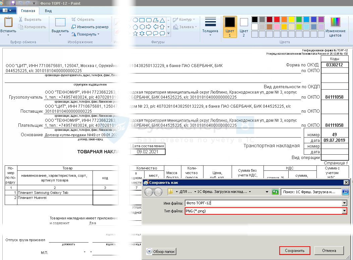This screenshot has width=353, height=260.
Task: Select the five-point star shape
Action: click(135, 34)
